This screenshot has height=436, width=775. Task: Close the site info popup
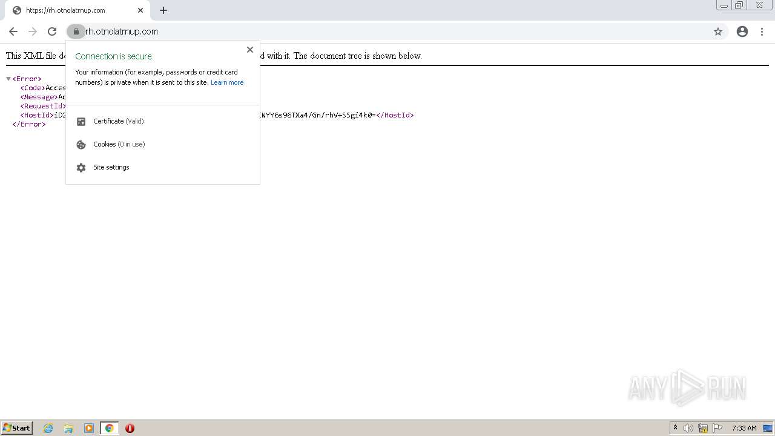[x=250, y=50]
